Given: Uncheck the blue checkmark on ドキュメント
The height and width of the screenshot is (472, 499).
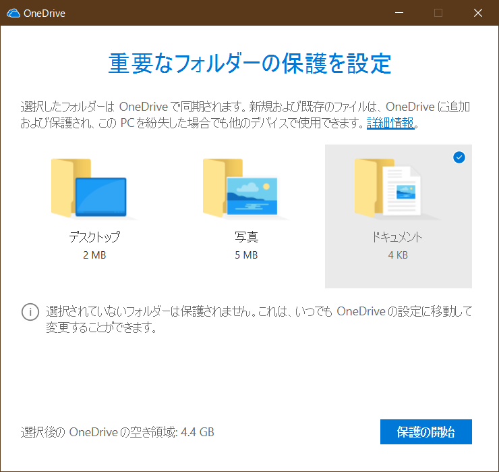Looking at the screenshot, I should click(459, 157).
